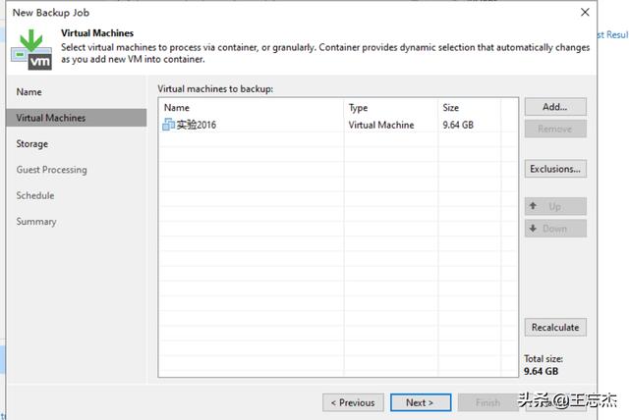This screenshot has height=420, width=629.
Task: Open the Exclusions... settings
Action: [555, 169]
